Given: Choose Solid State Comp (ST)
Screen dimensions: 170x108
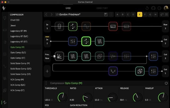Looking at the screenshot, I should (20, 74).
